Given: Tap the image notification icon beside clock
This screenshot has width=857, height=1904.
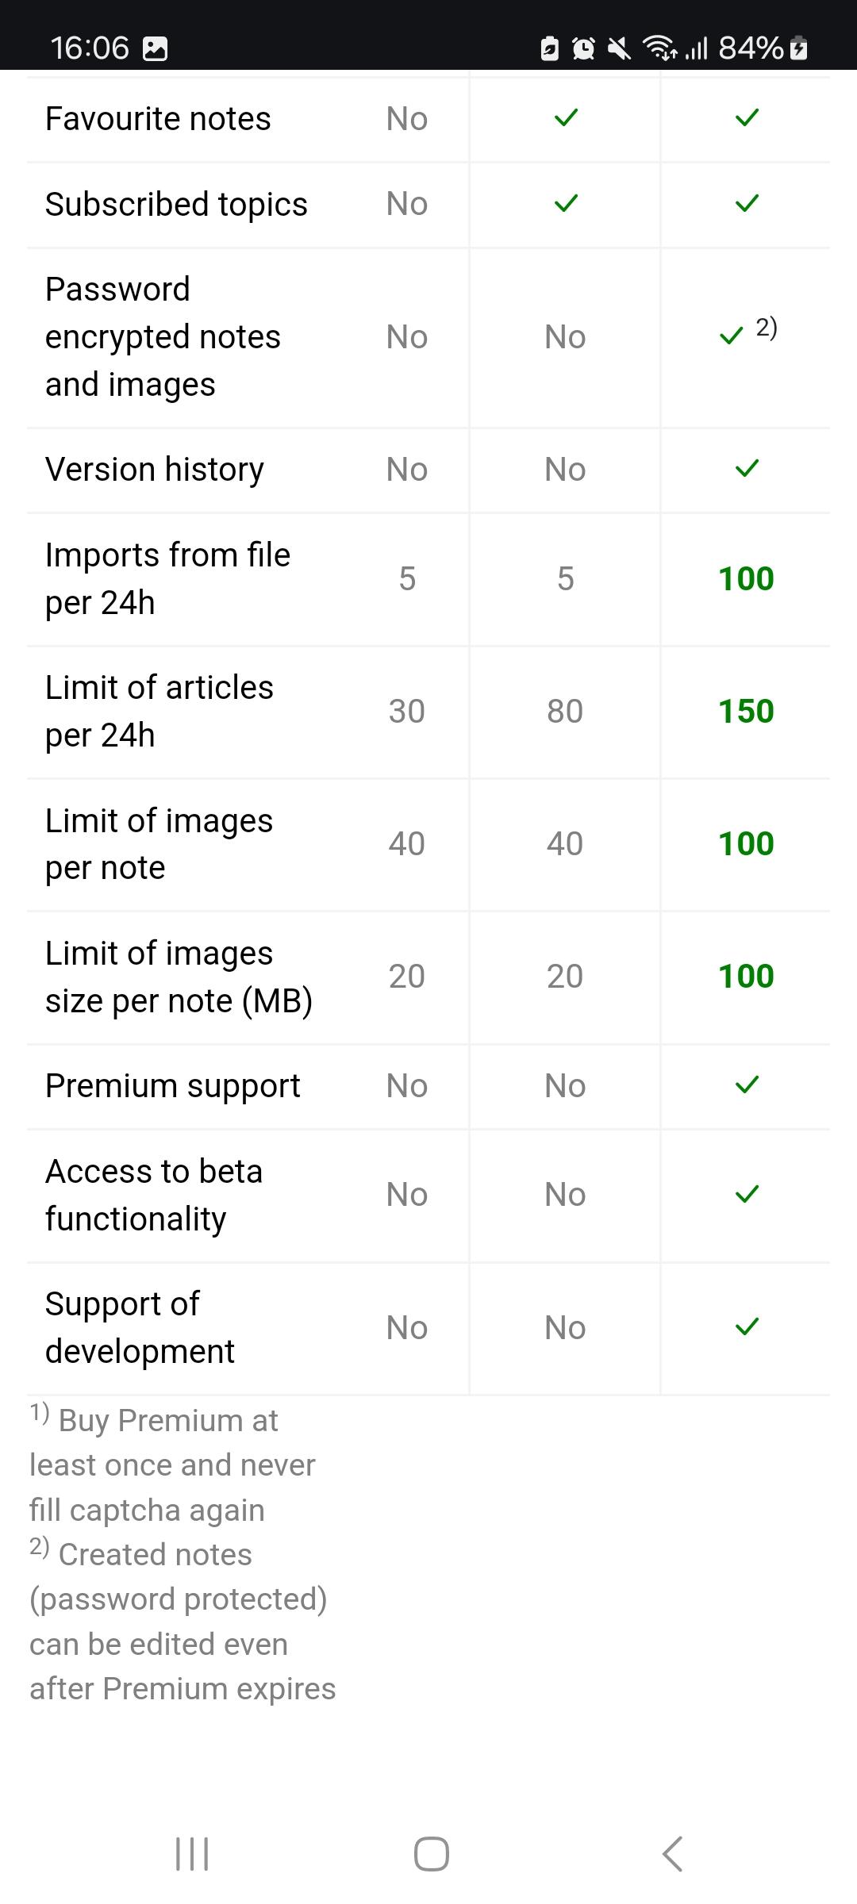Looking at the screenshot, I should click(x=155, y=49).
